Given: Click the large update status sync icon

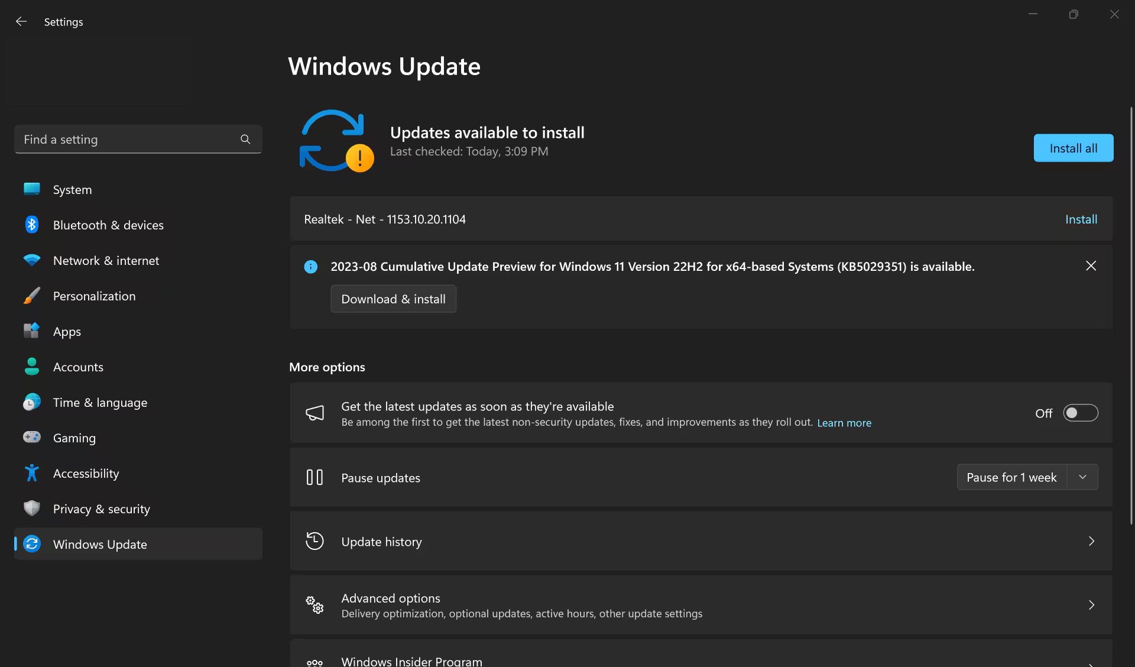Looking at the screenshot, I should (x=336, y=141).
